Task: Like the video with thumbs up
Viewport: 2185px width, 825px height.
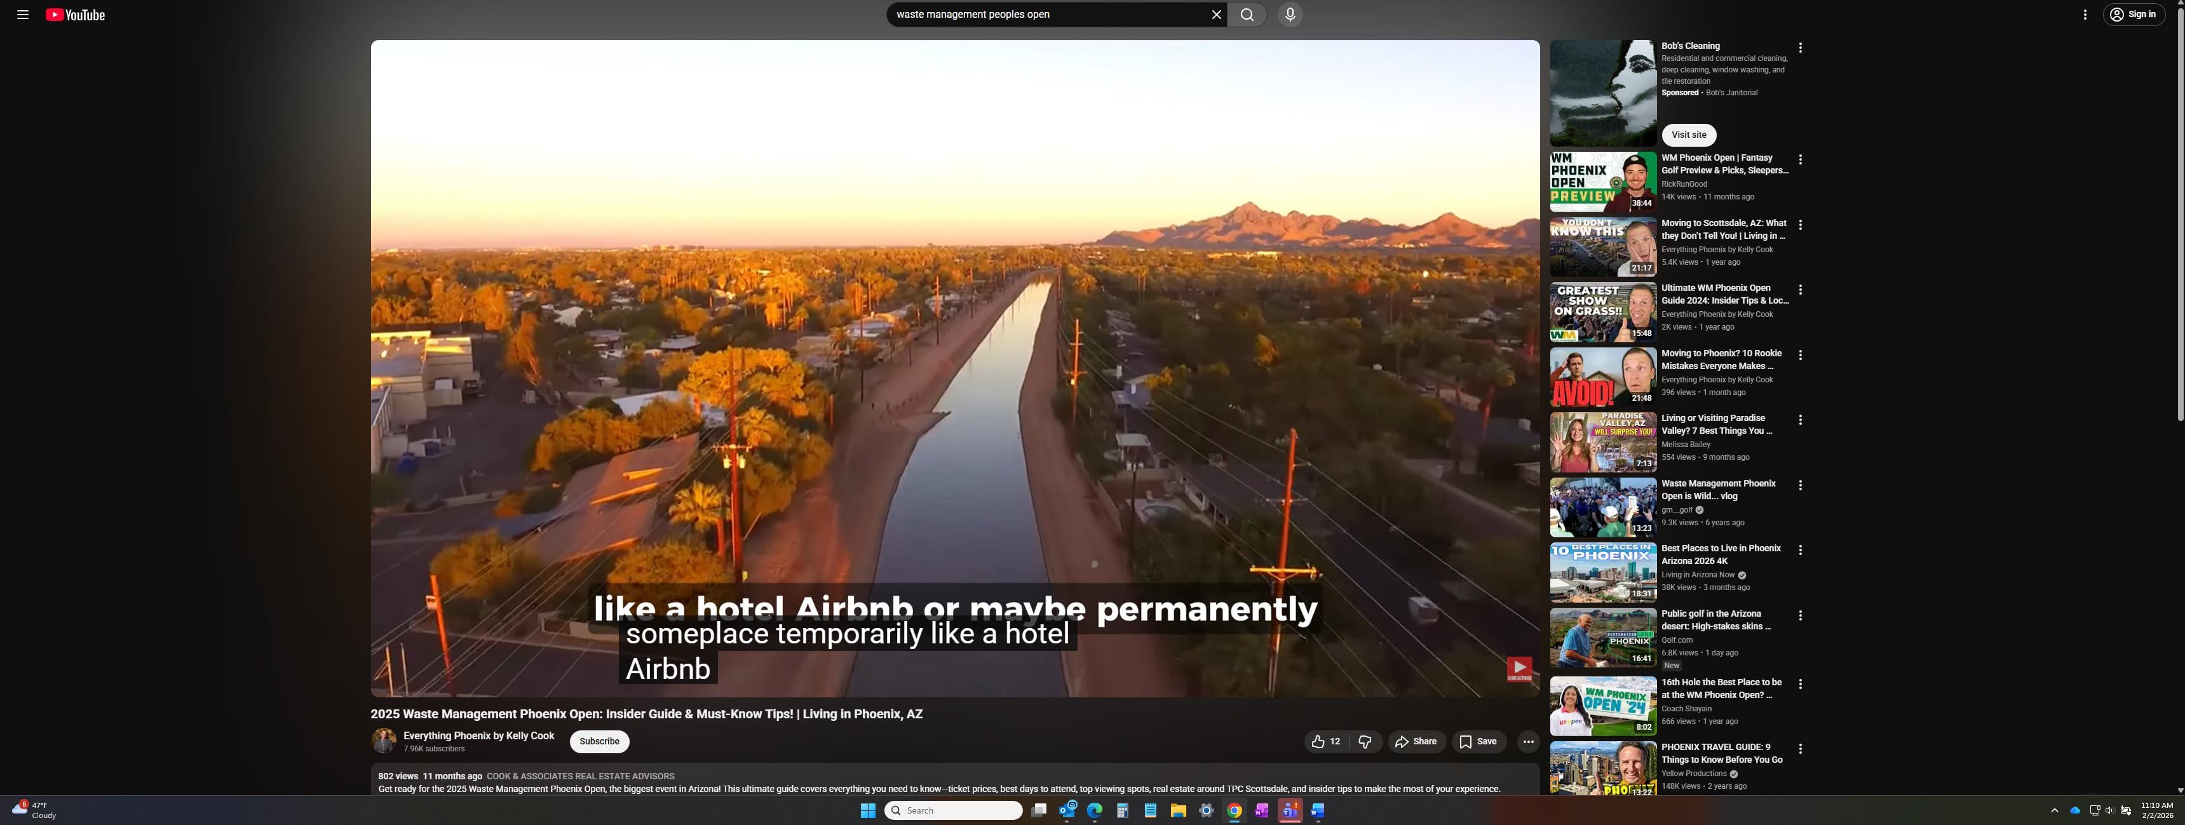Action: click(1325, 742)
